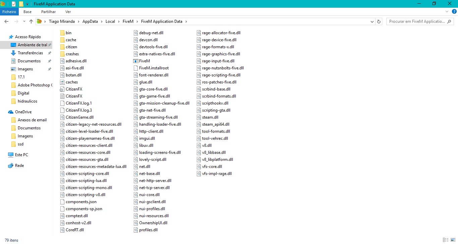Open recent locations dropdown arrow
The width and height of the screenshot is (458, 244).
[x=24, y=21]
